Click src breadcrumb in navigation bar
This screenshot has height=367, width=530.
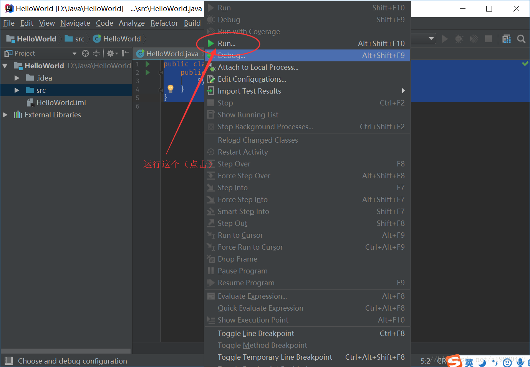pos(75,39)
